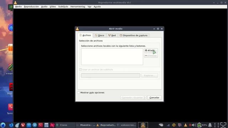The width and height of the screenshot is (228, 128).
Task: Switch to Reproduct... VLC taskbar entry
Action: [x=106, y=125]
